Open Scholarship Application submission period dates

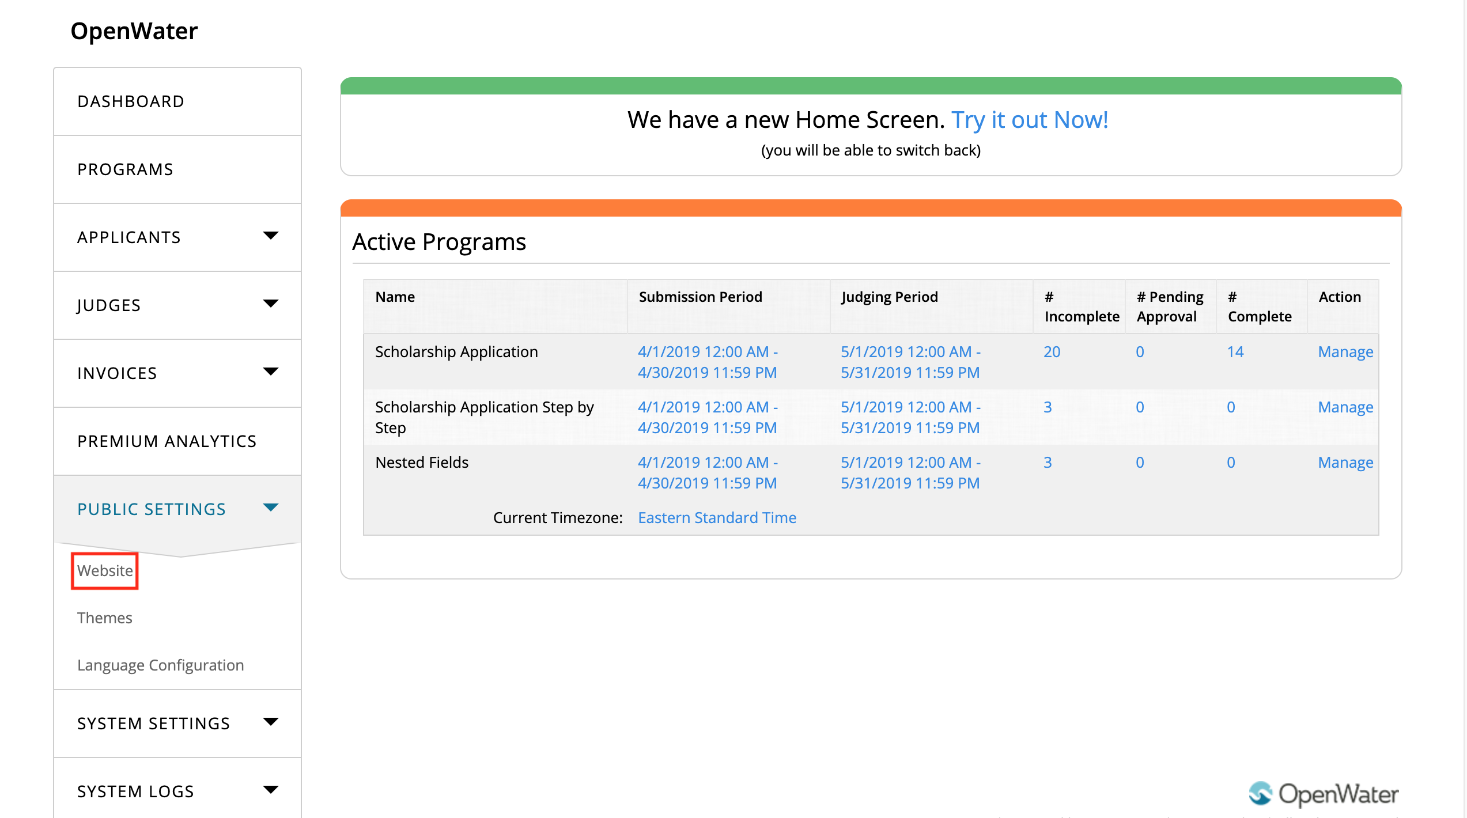(708, 362)
